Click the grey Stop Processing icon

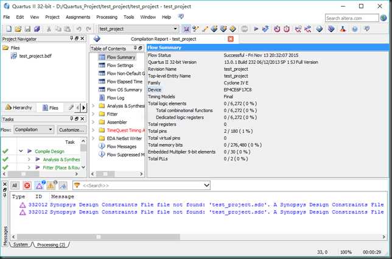click(244, 29)
